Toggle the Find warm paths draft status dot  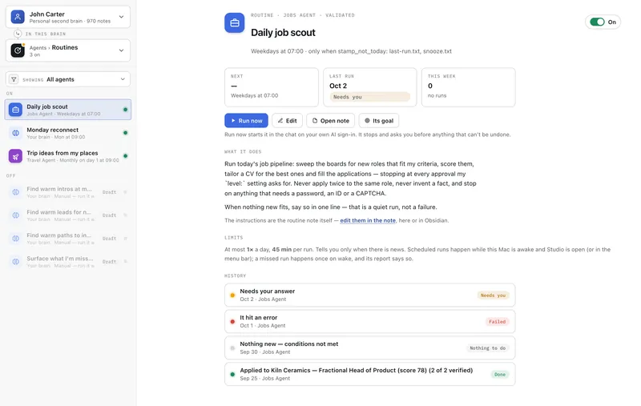coord(126,239)
